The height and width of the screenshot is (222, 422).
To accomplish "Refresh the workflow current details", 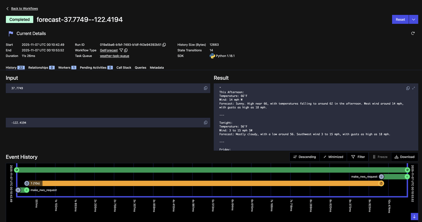I will coord(413,33).
